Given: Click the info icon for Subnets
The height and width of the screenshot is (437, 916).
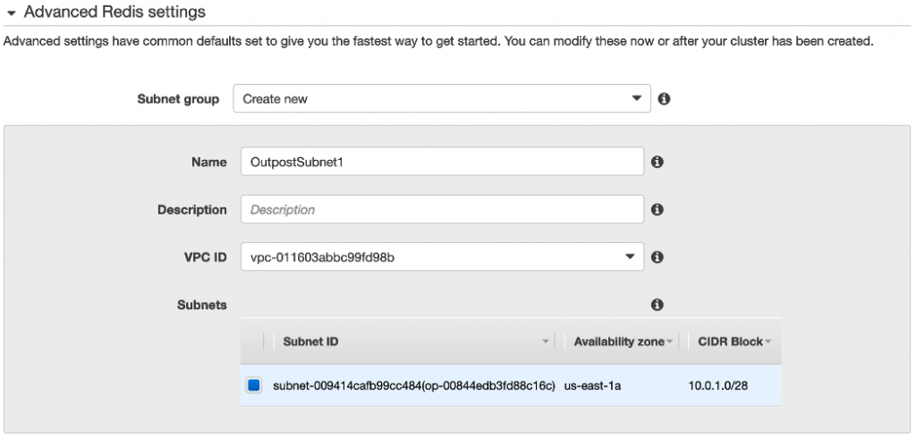Looking at the screenshot, I should [657, 305].
